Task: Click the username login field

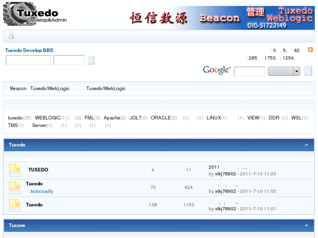Action: tap(28, 60)
